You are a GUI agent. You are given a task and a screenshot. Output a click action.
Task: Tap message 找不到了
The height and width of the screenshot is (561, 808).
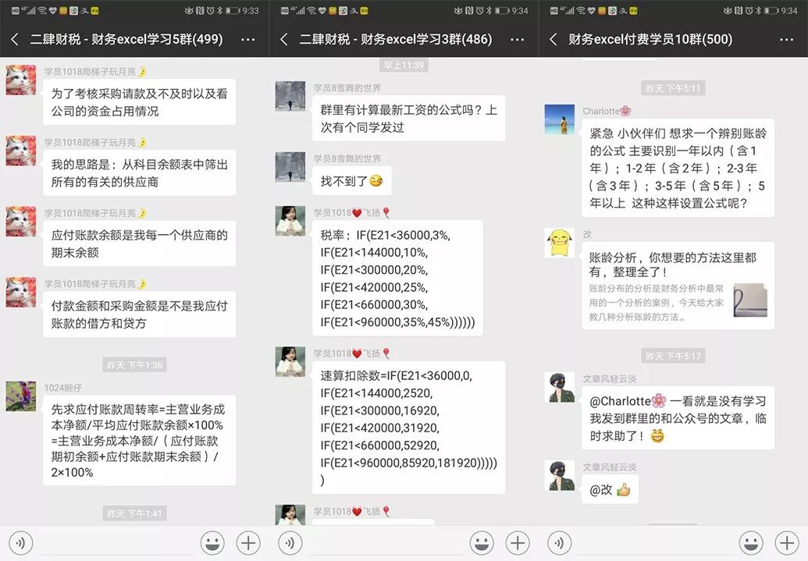352,181
